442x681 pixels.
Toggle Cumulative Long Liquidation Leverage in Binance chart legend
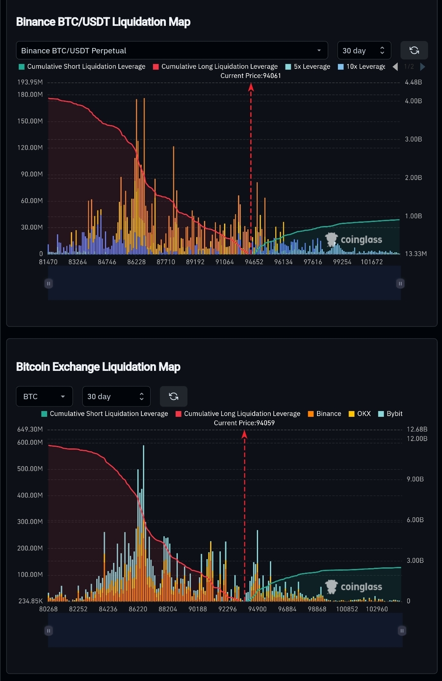pos(215,66)
